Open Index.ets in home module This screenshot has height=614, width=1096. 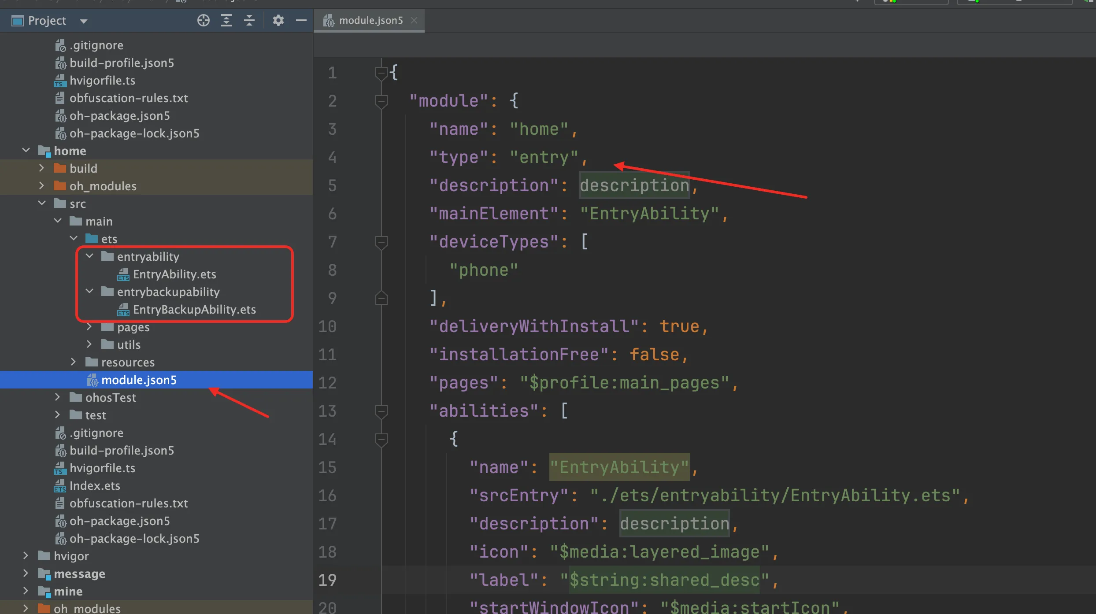95,485
